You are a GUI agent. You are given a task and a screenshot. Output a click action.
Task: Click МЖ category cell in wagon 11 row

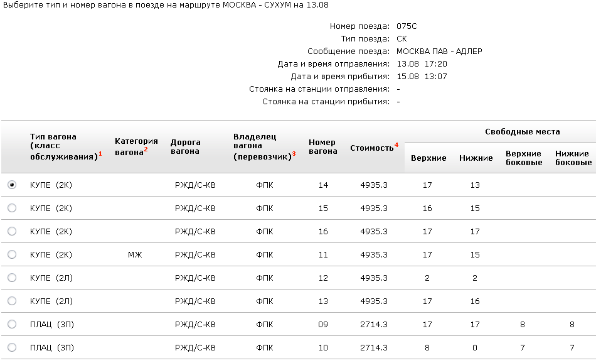[135, 254]
